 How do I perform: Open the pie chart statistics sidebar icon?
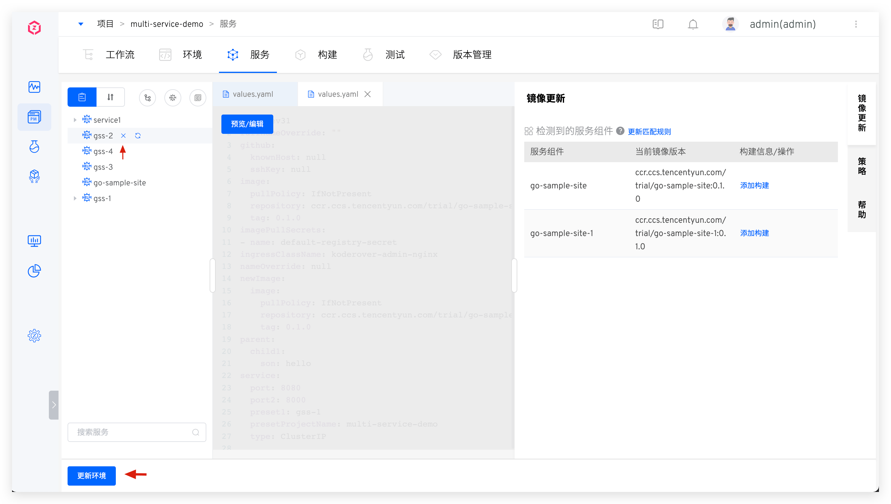[x=34, y=271]
